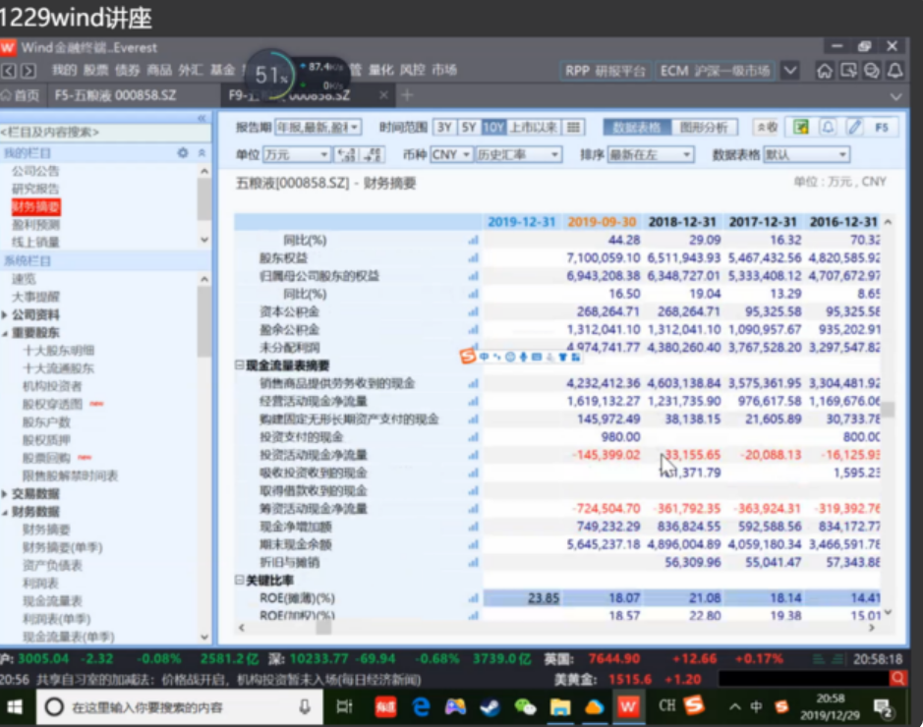Open 股票 menu
The height and width of the screenshot is (727, 923).
[96, 71]
